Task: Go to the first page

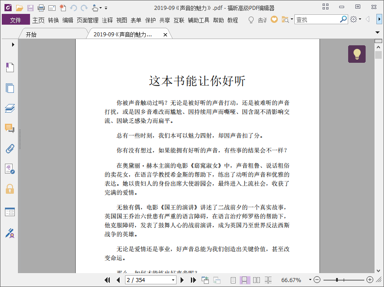Action: (x=107, y=280)
